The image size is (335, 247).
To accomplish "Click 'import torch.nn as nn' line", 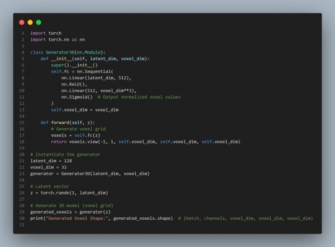I will [x=58, y=40].
